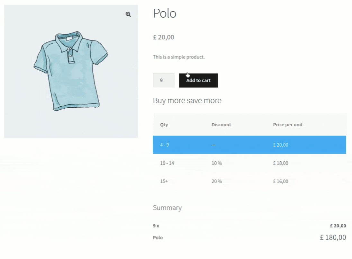Click the £ 16,00 price per unit
Viewport: 352px width, 259px height.
(x=281, y=181)
